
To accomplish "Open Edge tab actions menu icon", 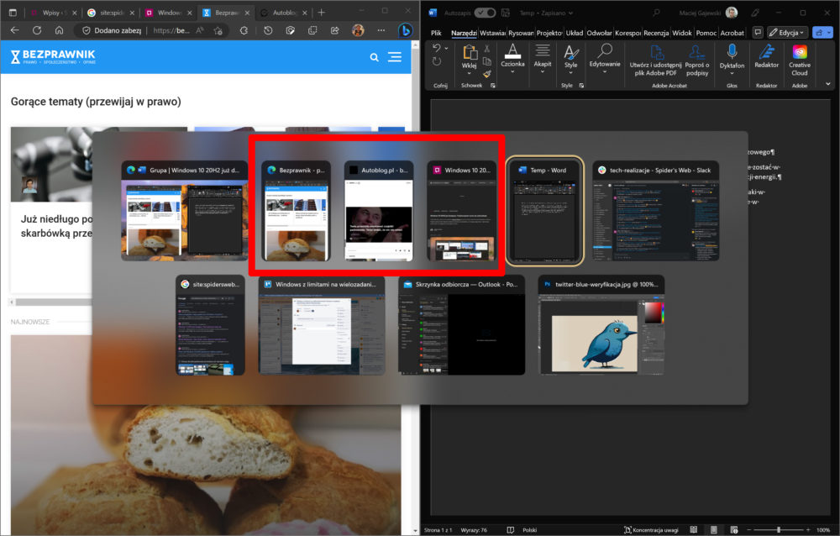I will coord(13,12).
